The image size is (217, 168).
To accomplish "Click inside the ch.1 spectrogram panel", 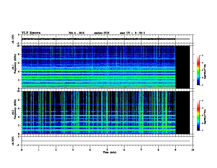I will coord(99,67).
